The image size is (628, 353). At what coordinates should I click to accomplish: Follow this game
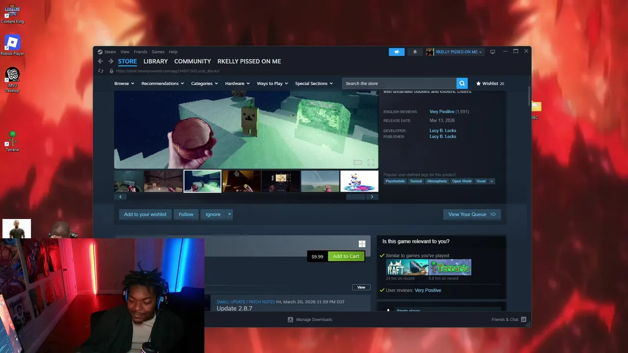pyautogui.click(x=186, y=214)
